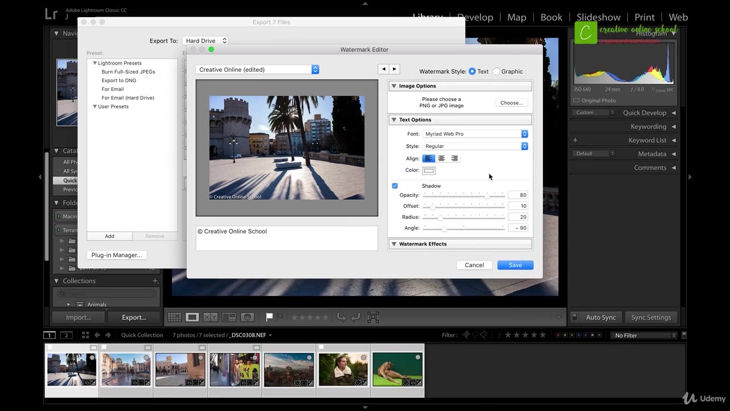Click the watermark text field
Image resolution: width=730 pixels, height=411 pixels.
pyautogui.click(x=287, y=238)
